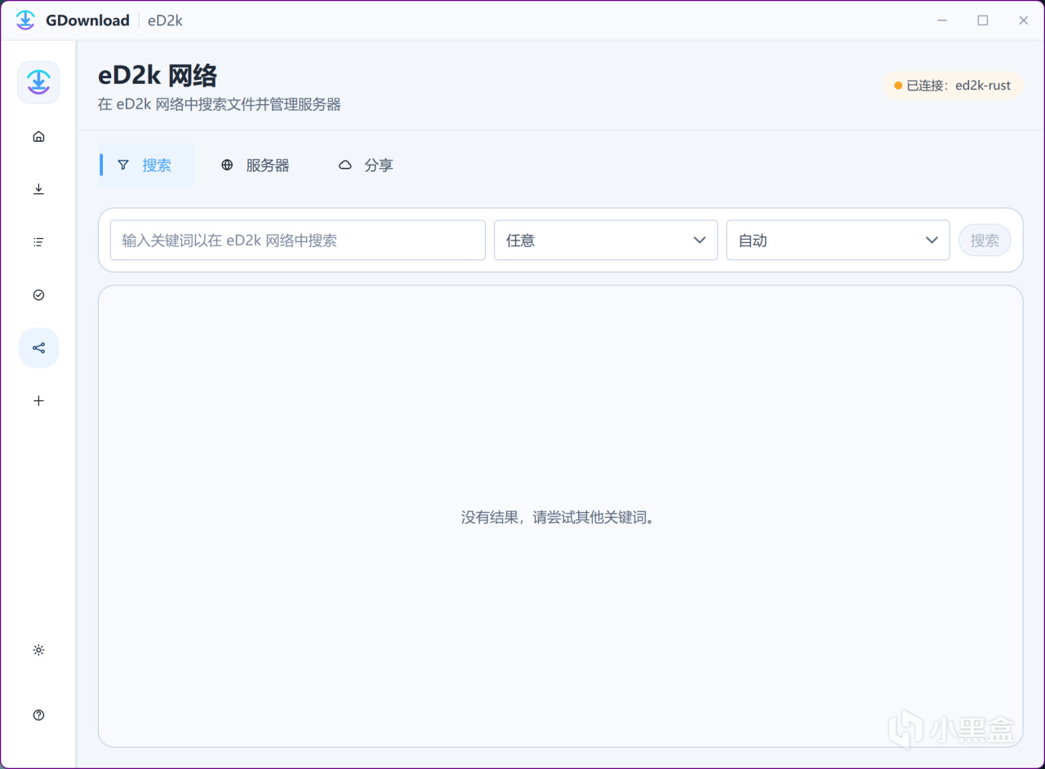The height and width of the screenshot is (769, 1045).
Task: Click the GDownload logo in the sidebar
Action: point(38,82)
